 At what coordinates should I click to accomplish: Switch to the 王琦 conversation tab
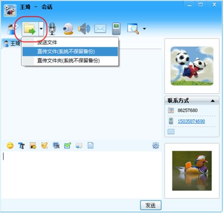point(11,43)
